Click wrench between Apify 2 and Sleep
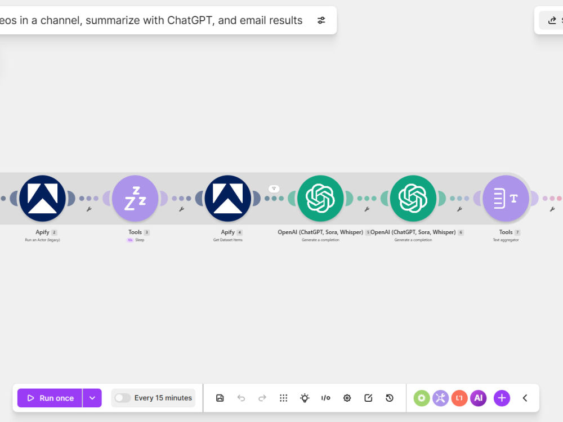The image size is (563, 422). (89, 209)
